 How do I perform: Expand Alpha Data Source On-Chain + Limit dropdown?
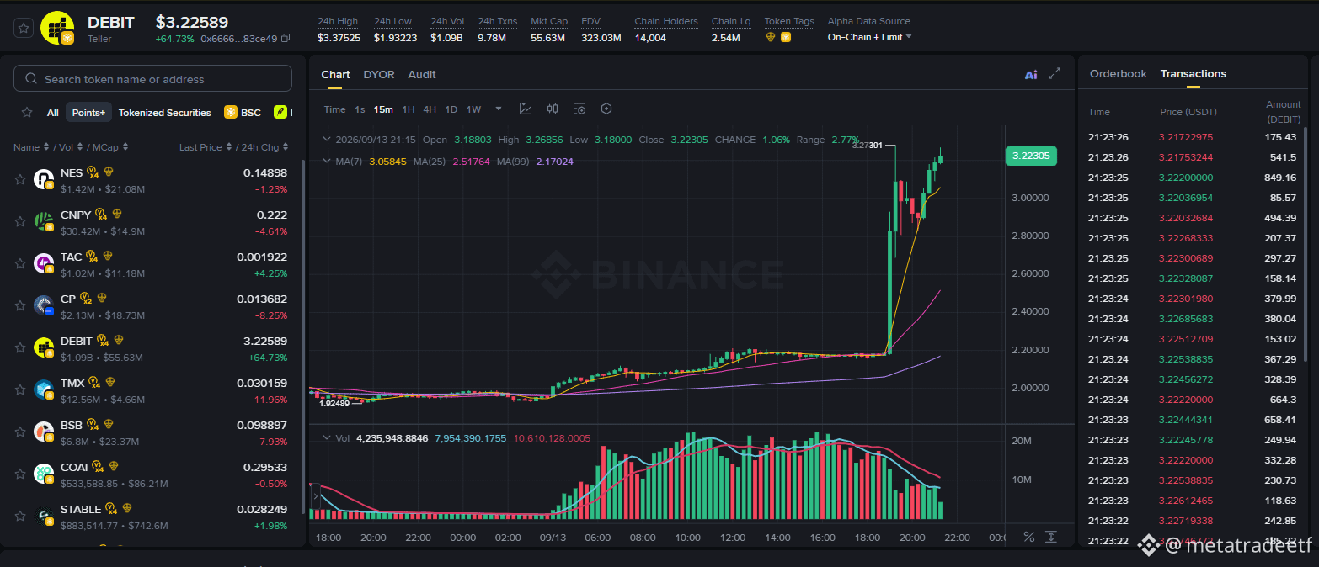[869, 37]
